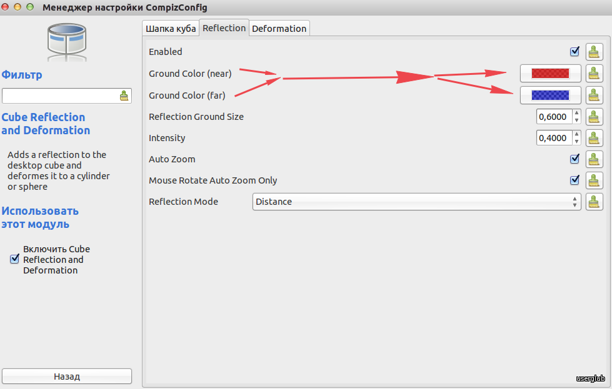Click the Ground Color (far) label
This screenshot has width=612, height=389.
(x=187, y=96)
